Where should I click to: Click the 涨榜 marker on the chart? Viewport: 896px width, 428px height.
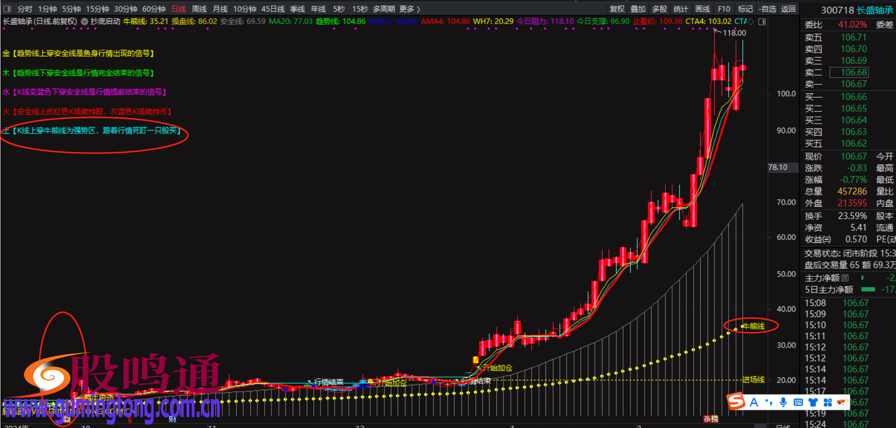(x=710, y=419)
